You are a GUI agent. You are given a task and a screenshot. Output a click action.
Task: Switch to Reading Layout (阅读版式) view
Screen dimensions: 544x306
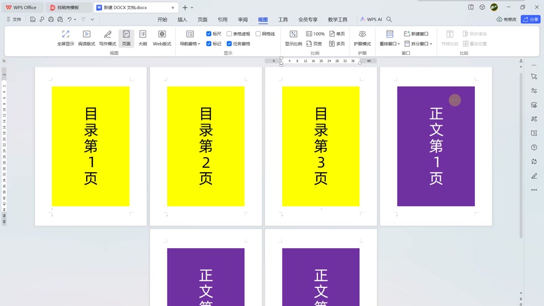tap(86, 38)
